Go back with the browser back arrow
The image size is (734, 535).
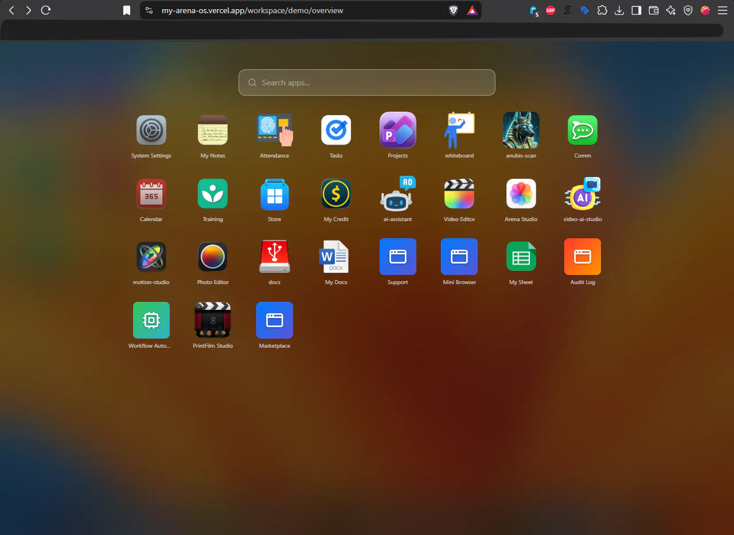tap(11, 10)
